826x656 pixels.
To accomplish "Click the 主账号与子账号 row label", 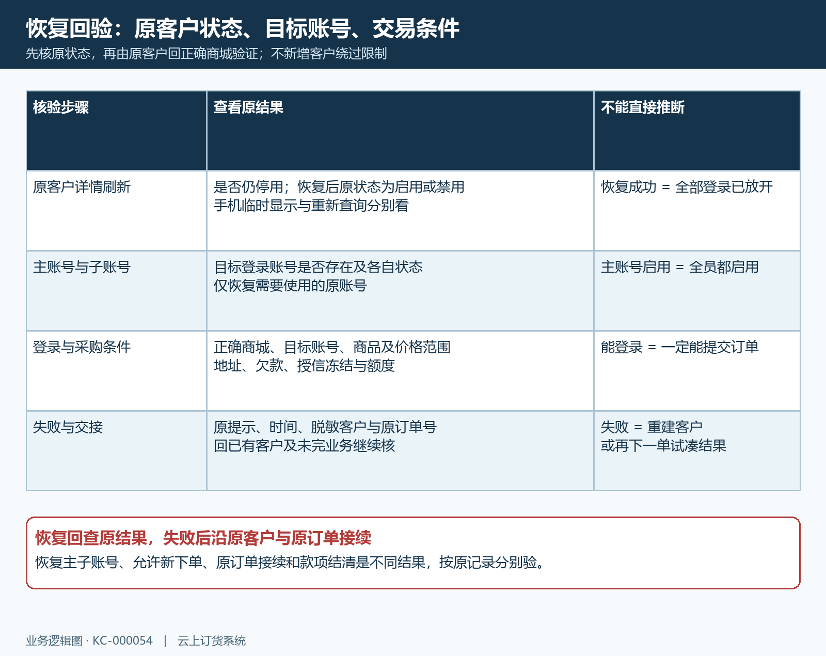I will click(82, 267).
